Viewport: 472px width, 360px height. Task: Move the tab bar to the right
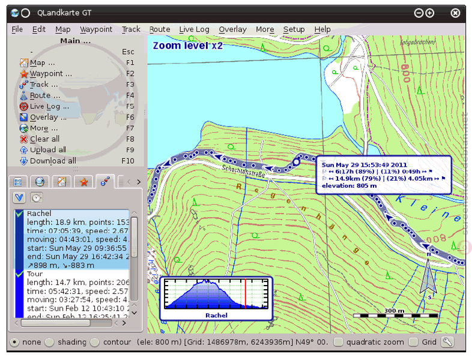[x=139, y=182]
